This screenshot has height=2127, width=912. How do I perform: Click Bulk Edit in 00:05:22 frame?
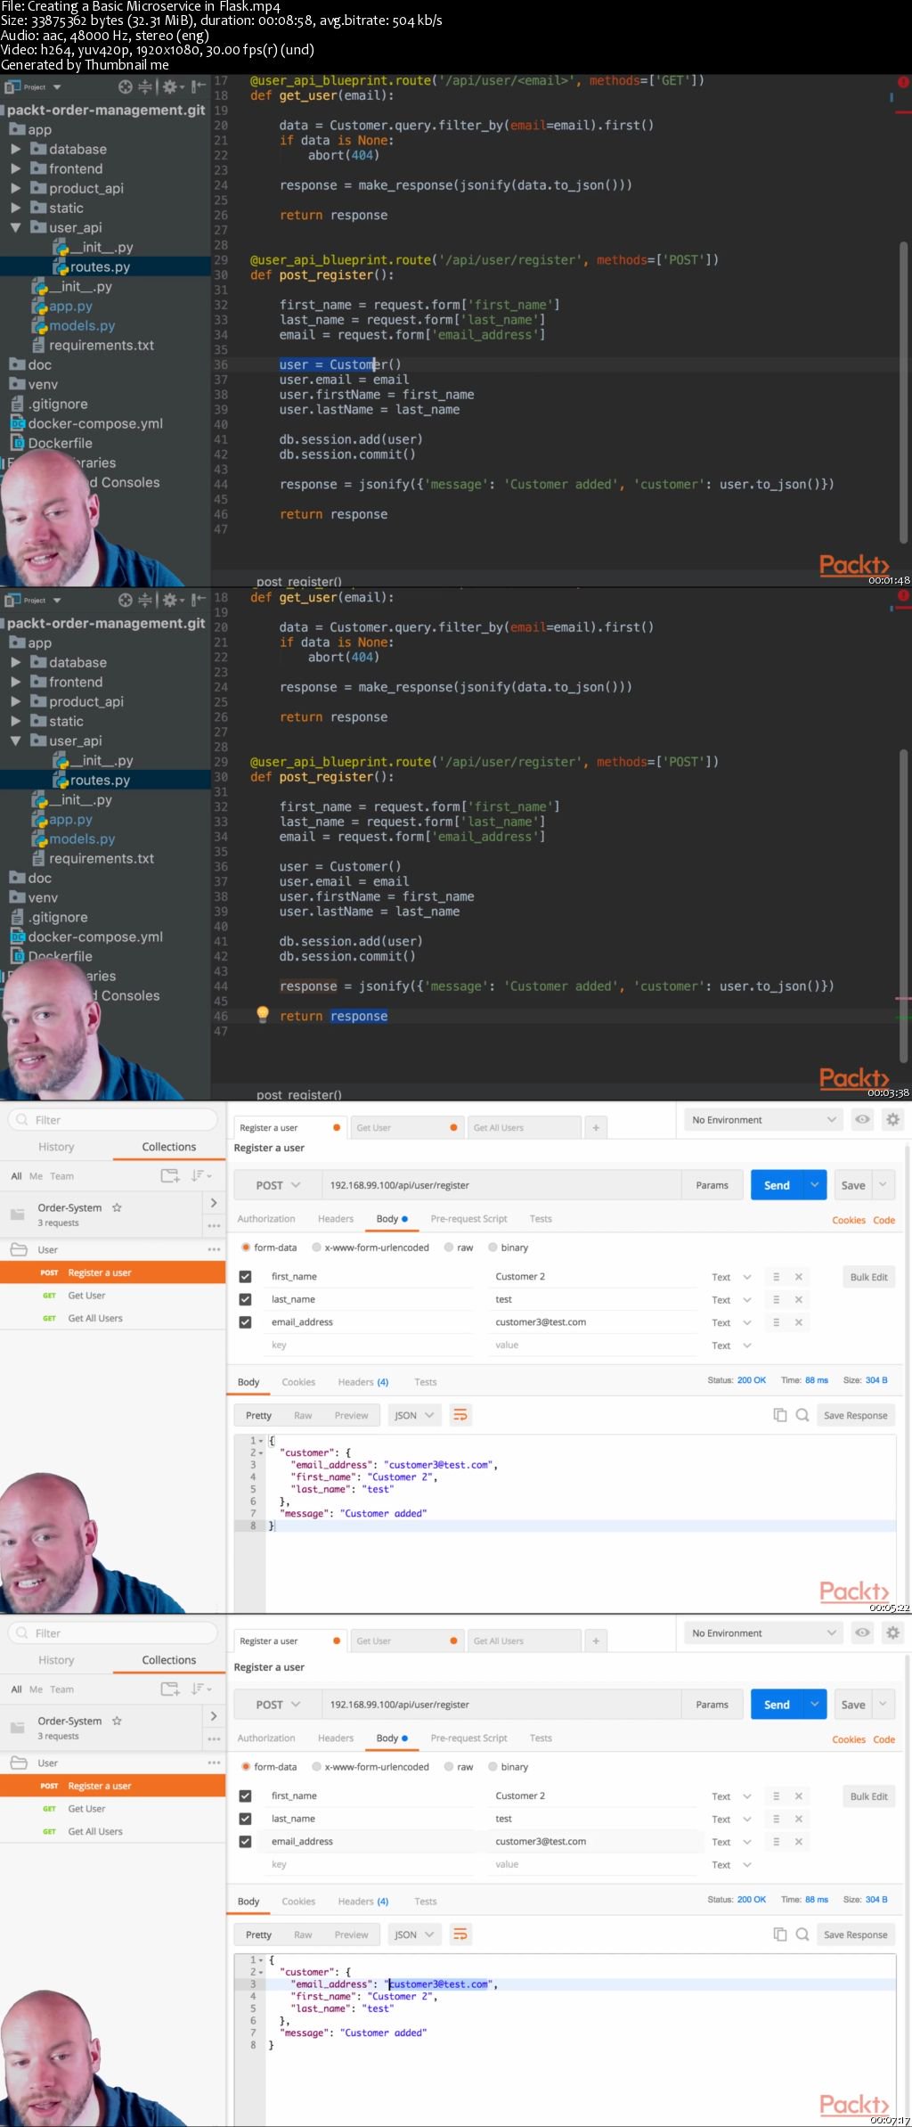(x=868, y=1277)
